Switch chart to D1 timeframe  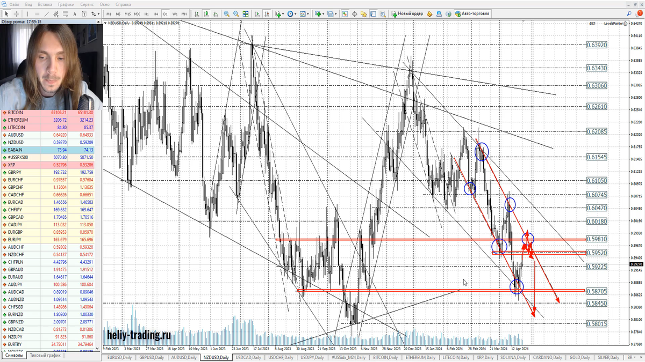tap(166, 13)
